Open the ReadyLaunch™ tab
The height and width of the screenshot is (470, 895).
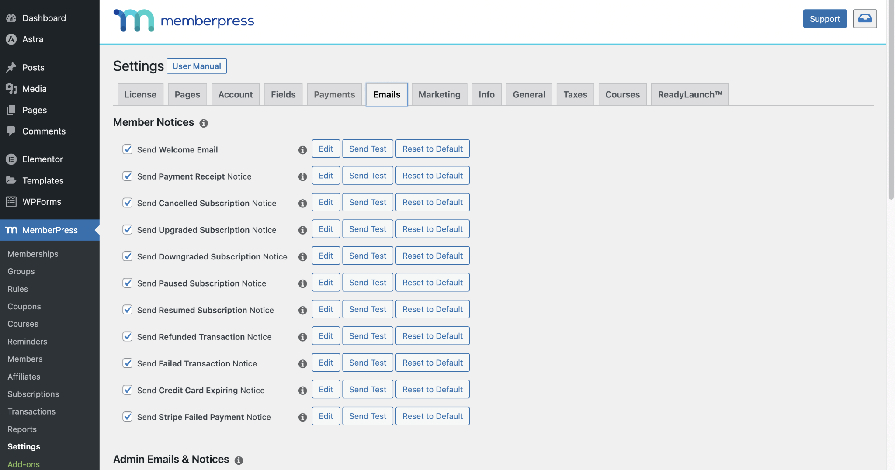(x=690, y=94)
